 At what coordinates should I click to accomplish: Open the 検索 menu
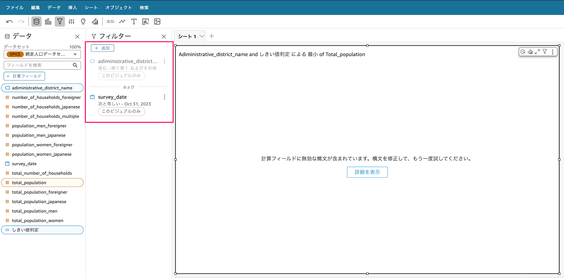pyautogui.click(x=144, y=8)
